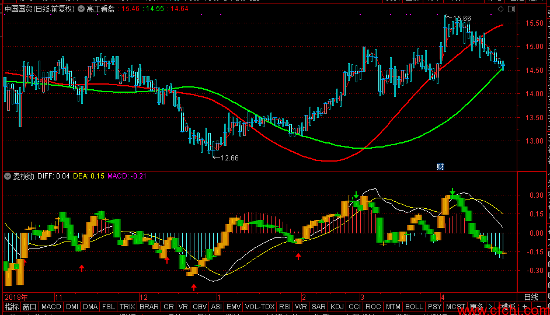Open the BRAR indicator tab

tap(149, 307)
